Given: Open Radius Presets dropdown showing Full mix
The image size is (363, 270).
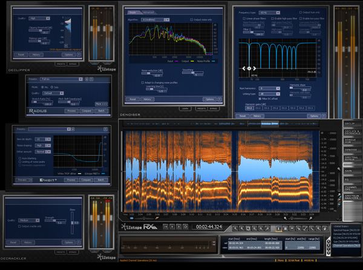Looking at the screenshot, I should [x=61, y=79].
